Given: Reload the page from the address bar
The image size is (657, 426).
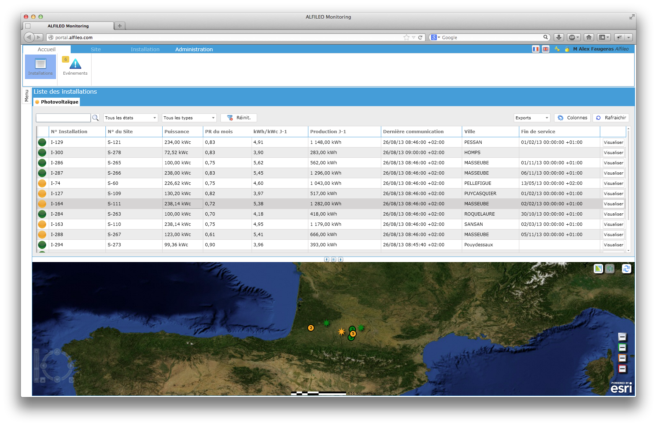Looking at the screenshot, I should (420, 37).
